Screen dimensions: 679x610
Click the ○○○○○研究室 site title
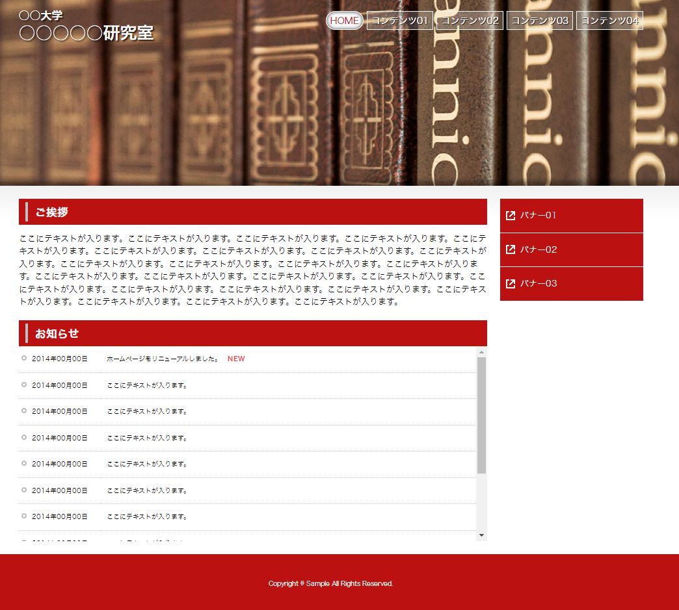point(87,33)
